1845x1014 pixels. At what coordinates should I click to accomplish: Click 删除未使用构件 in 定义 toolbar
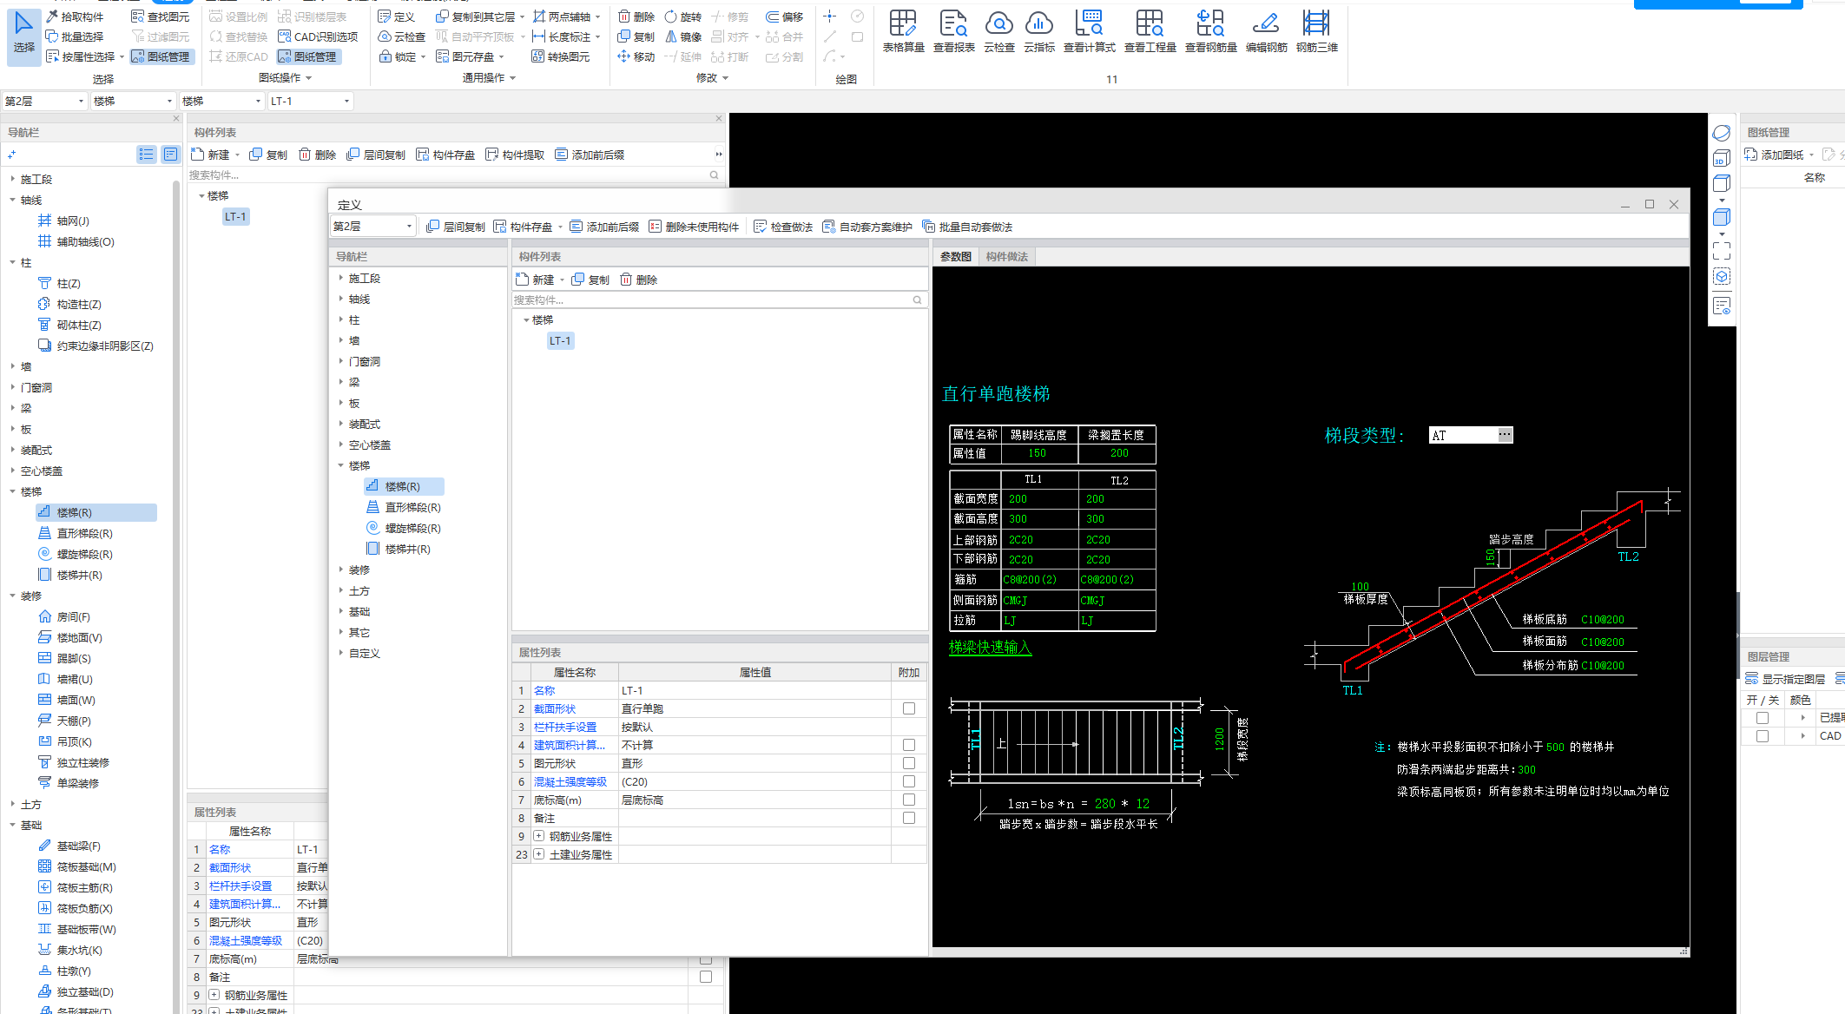(x=694, y=227)
